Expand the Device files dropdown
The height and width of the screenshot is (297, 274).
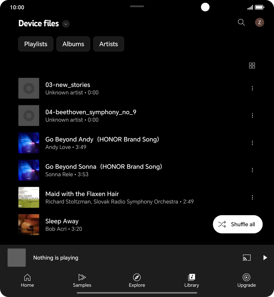tap(65, 24)
